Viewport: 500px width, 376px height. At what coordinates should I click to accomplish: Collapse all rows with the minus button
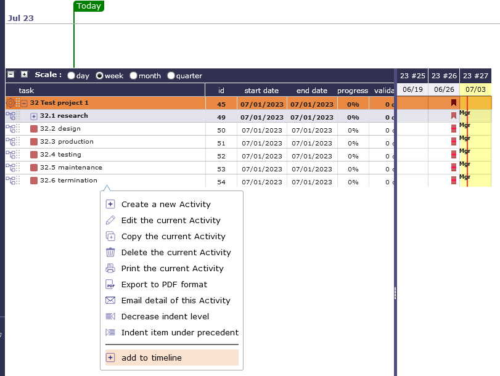(x=10, y=75)
